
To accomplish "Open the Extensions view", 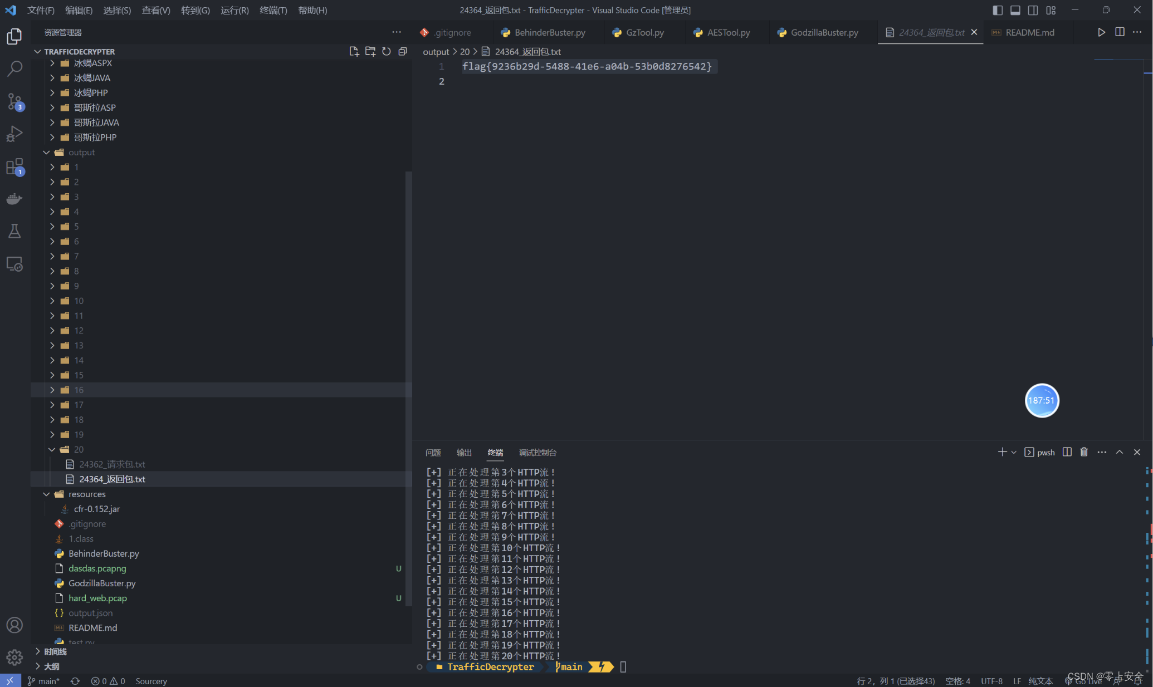I will (x=14, y=166).
